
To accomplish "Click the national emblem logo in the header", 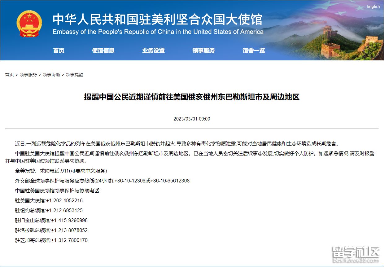I will [x=29, y=24].
